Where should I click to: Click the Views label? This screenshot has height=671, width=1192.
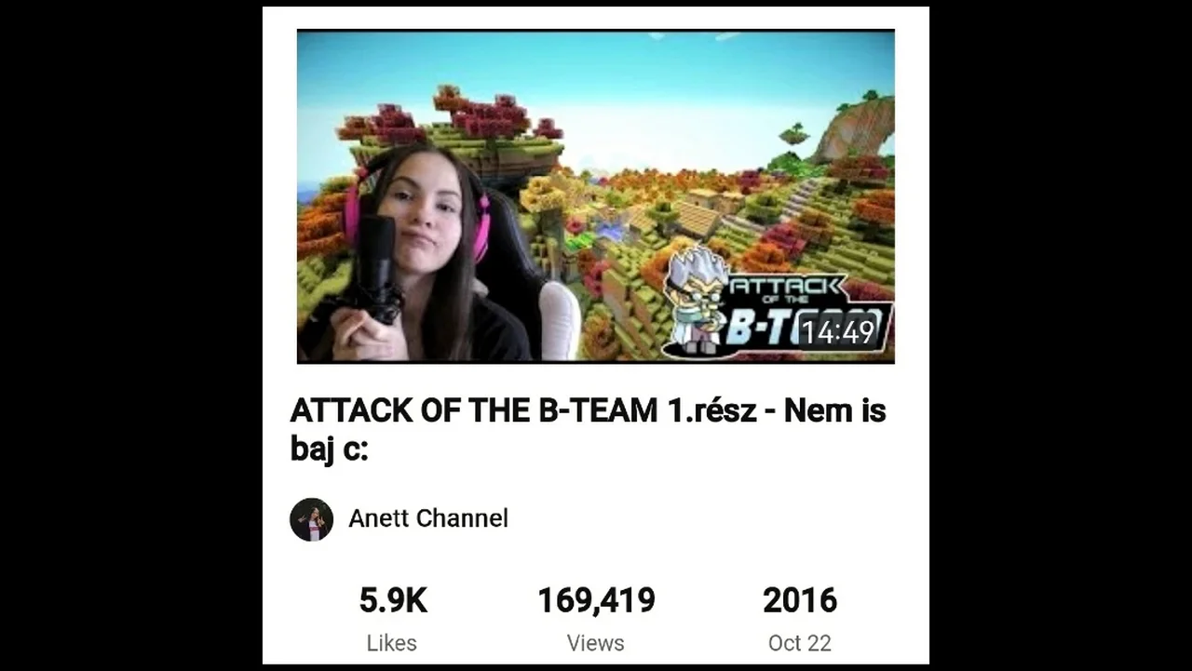[596, 643]
